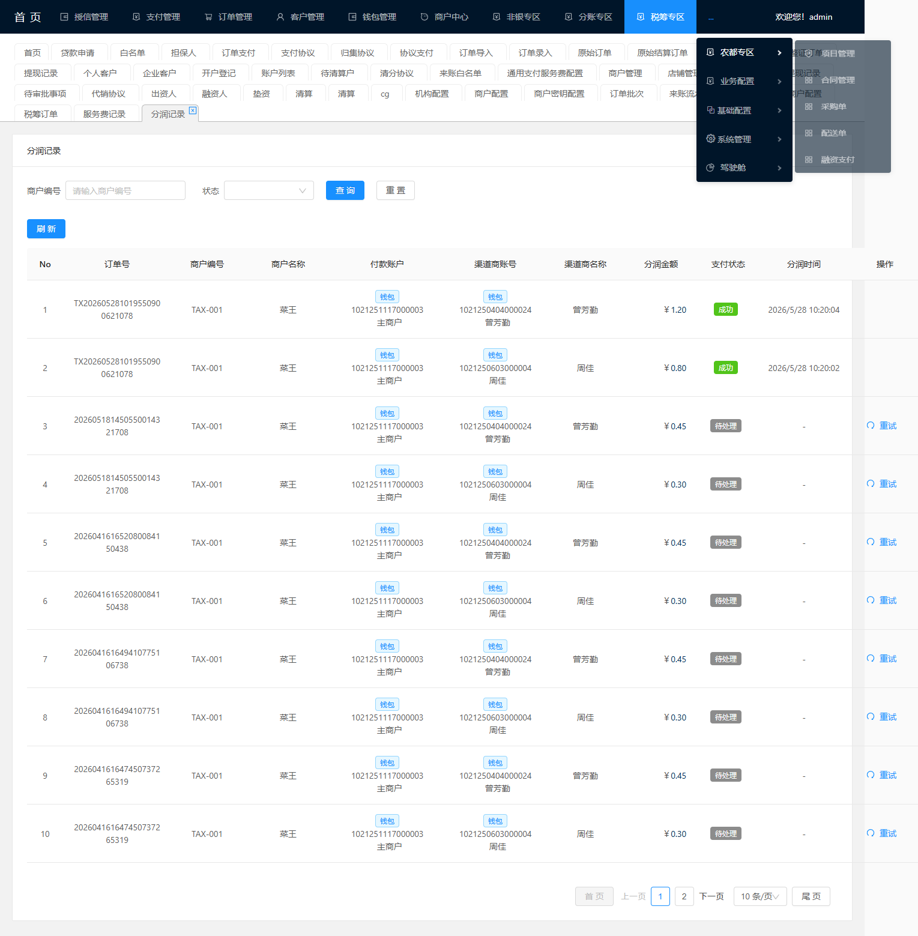Click the grid icon beside 融资支付
Viewport: 918px width, 936px height.
coord(809,160)
